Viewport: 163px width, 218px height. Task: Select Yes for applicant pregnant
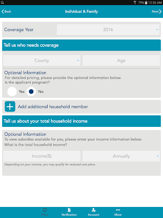point(12,92)
